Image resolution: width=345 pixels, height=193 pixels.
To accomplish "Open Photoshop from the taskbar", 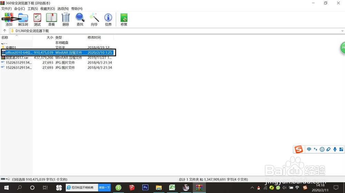I will click(145, 188).
